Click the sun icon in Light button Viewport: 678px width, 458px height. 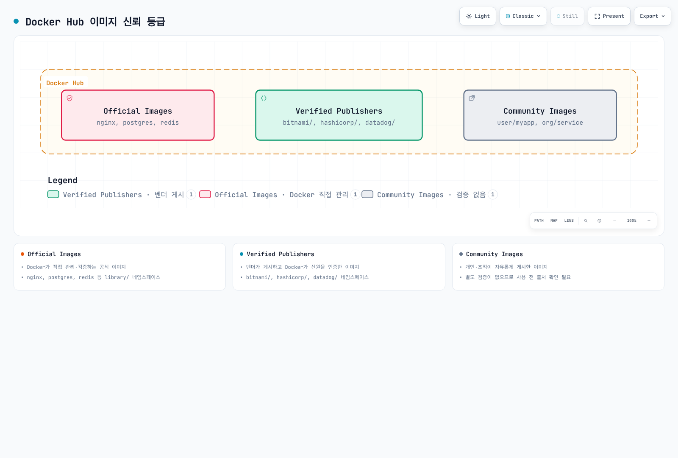(x=469, y=16)
